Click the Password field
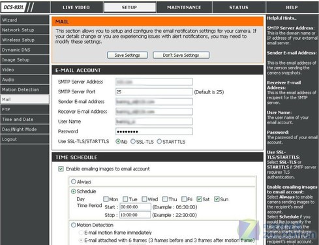 (154, 131)
